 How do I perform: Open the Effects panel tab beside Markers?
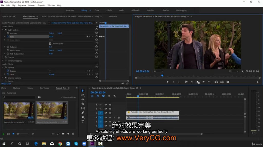[3, 88]
